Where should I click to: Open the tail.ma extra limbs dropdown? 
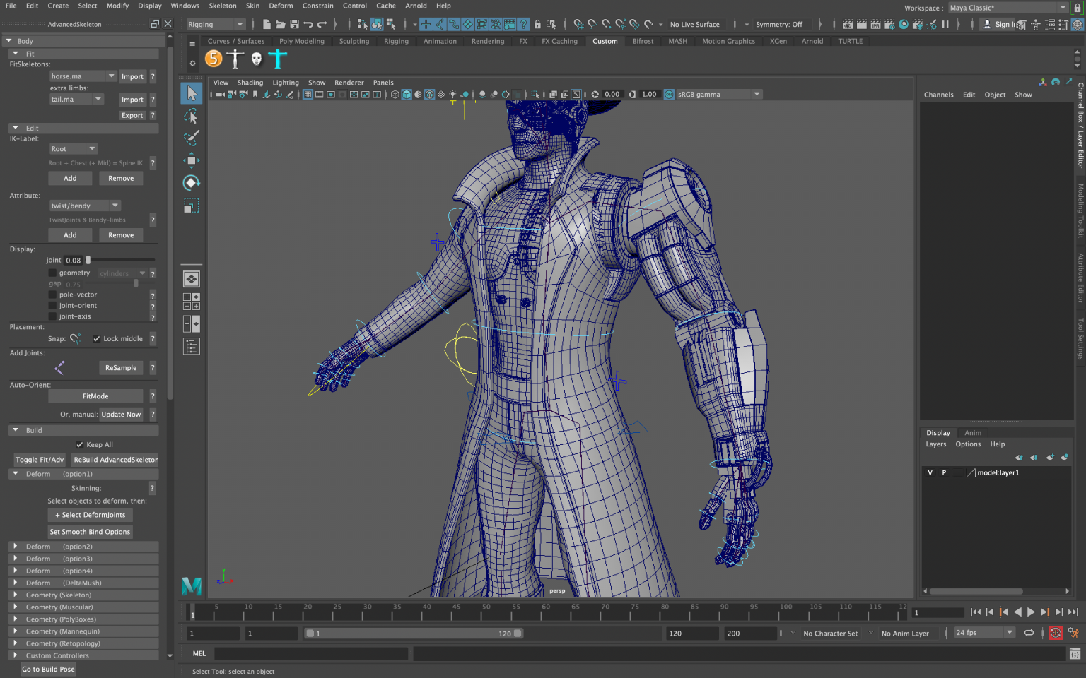pyautogui.click(x=76, y=100)
